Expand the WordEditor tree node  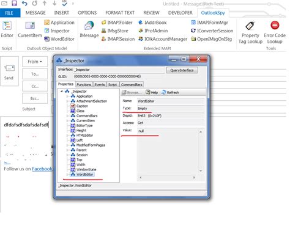pyautogui.click(x=67, y=175)
